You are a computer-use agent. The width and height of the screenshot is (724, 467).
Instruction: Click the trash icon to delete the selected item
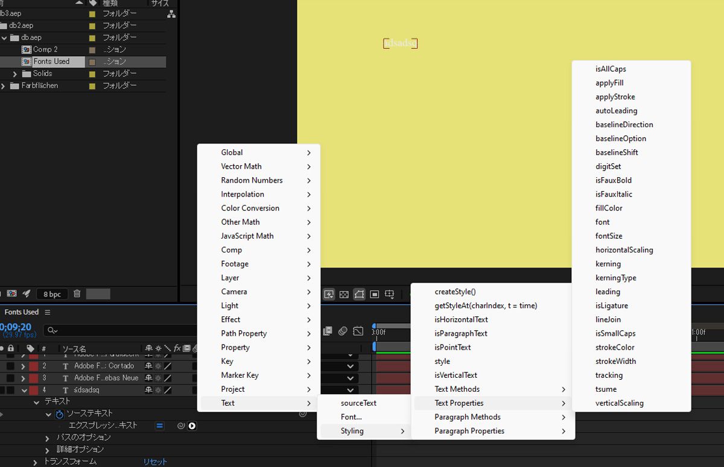(77, 293)
